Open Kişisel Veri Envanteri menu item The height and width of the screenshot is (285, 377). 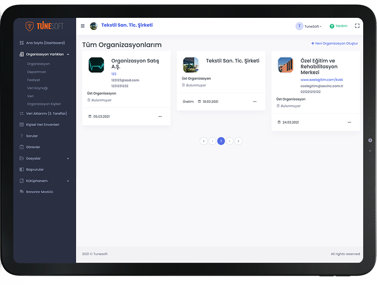[x=43, y=125]
